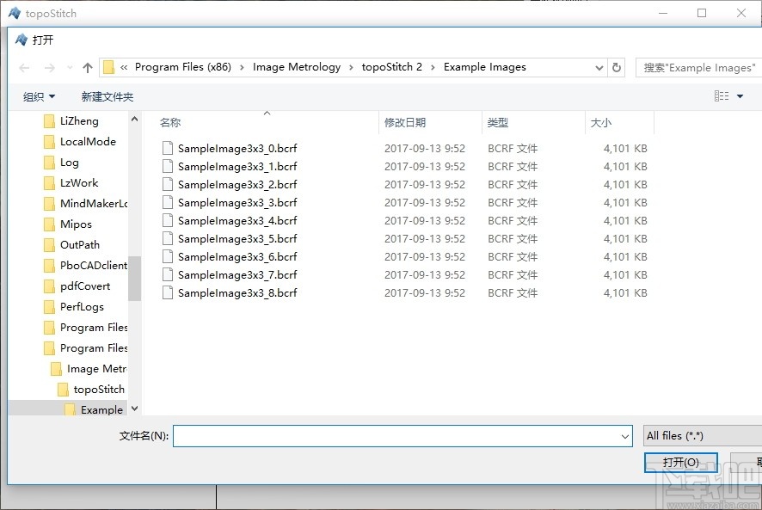The height and width of the screenshot is (510, 762).
Task: Expand filename history dropdown arrow
Action: [x=625, y=436]
